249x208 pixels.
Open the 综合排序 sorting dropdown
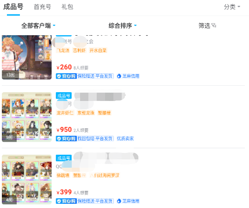tap(123, 25)
